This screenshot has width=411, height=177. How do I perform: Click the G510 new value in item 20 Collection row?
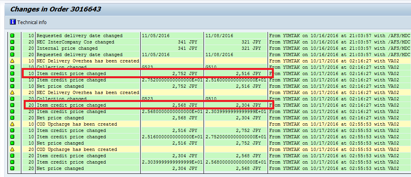point(212,99)
